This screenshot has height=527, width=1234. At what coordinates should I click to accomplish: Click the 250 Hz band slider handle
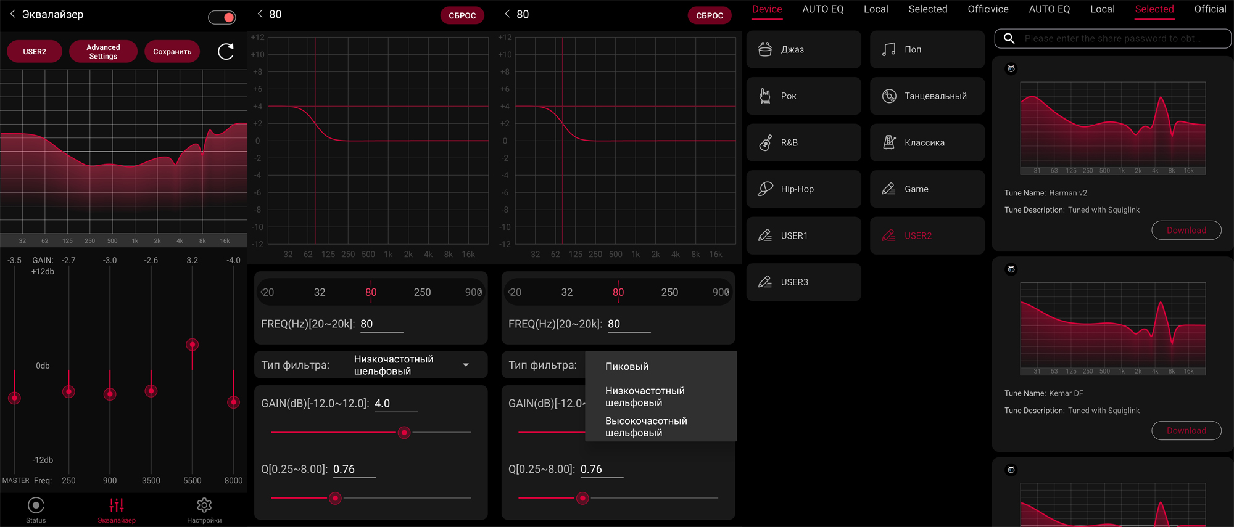[68, 391]
